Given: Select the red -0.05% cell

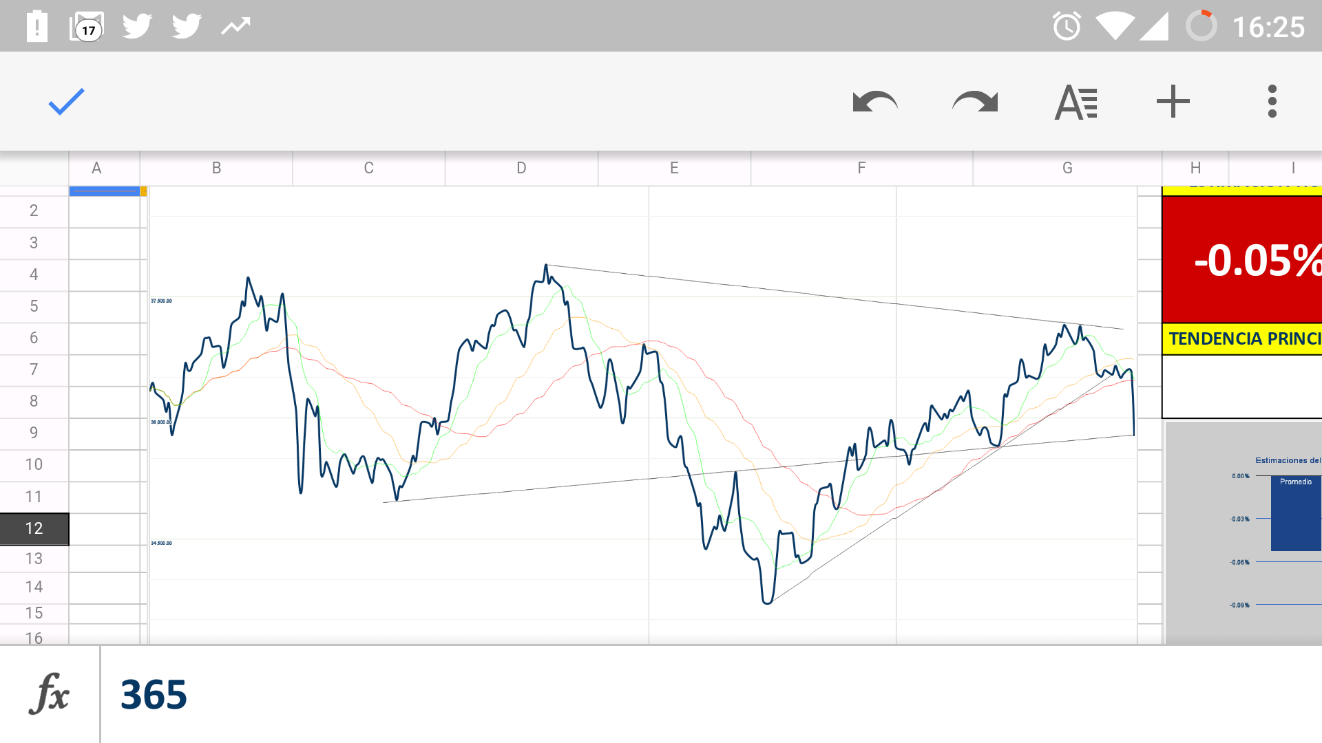Looking at the screenshot, I should 1242,260.
